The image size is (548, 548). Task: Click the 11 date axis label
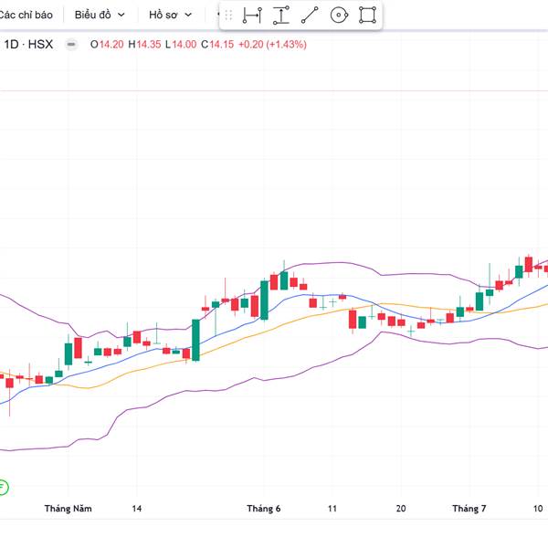[x=332, y=509]
